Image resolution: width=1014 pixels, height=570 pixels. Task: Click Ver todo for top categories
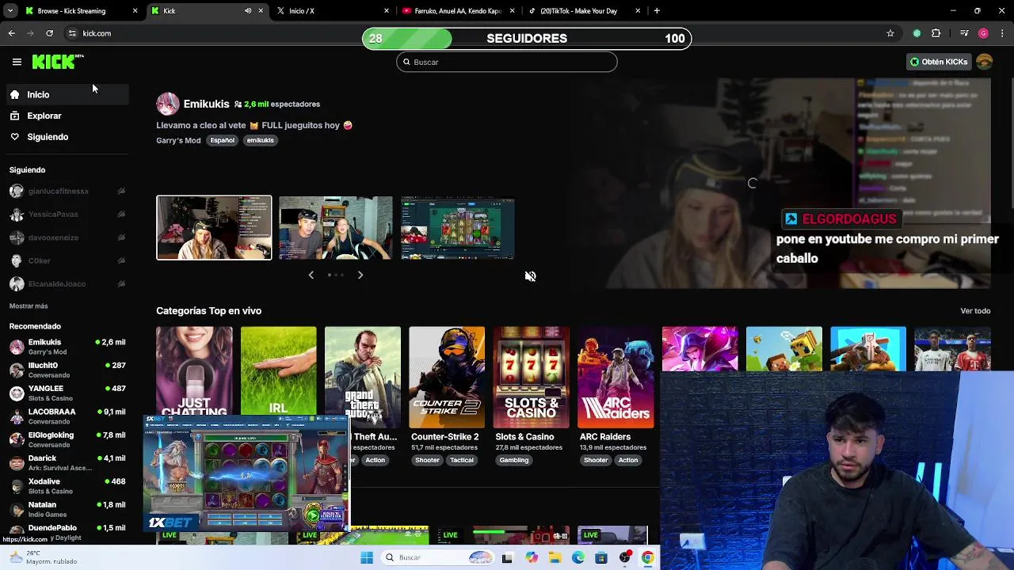coord(975,311)
